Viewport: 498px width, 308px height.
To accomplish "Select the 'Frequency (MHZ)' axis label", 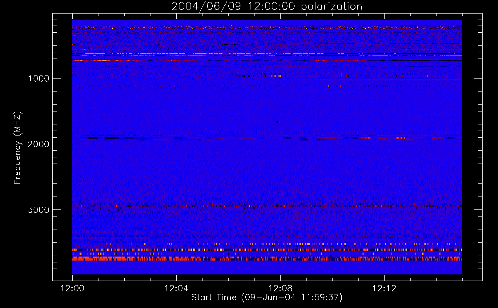I will tap(18, 148).
